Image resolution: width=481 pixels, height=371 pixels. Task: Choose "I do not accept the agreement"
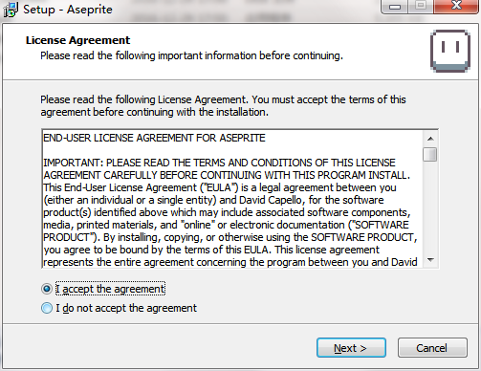[x=47, y=308]
